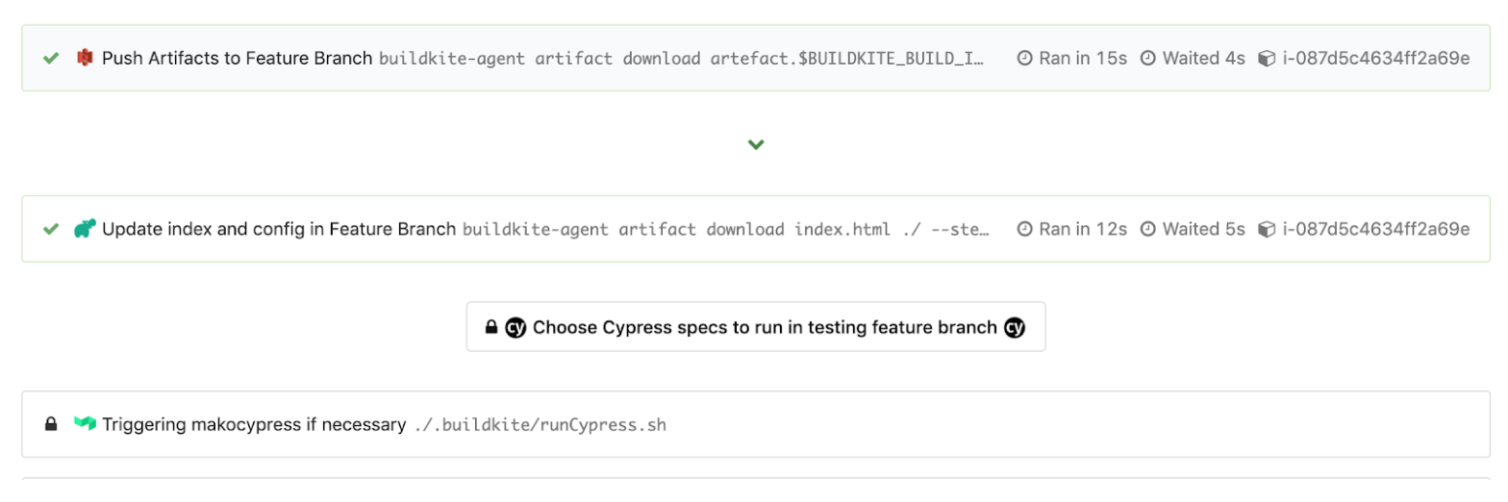
Task: Click right Cypress logo after feature branch text
Action: pos(1015,327)
